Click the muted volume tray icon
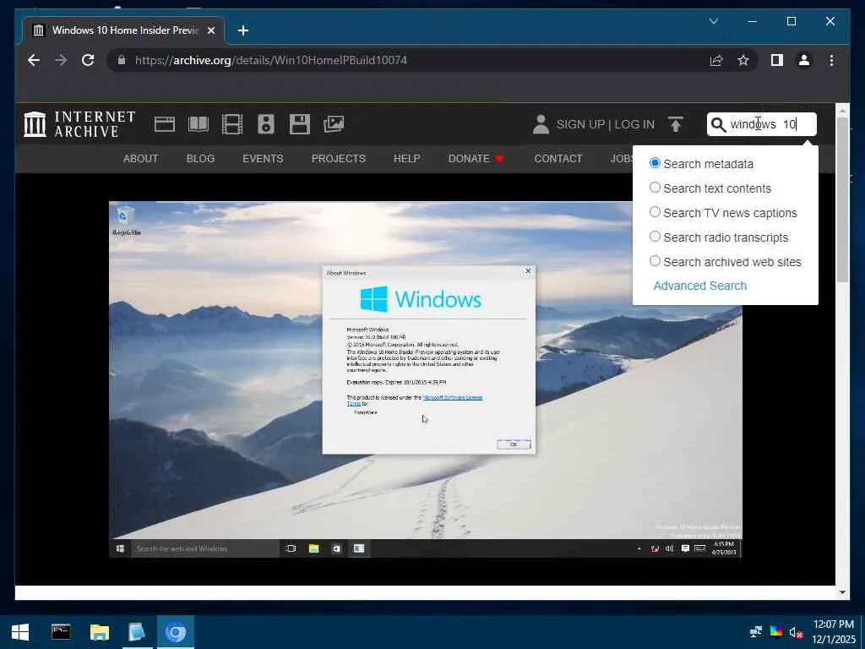This screenshot has width=865, height=649. [796, 632]
